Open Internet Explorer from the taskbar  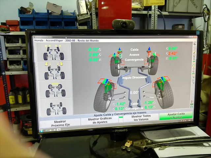coord(46,130)
